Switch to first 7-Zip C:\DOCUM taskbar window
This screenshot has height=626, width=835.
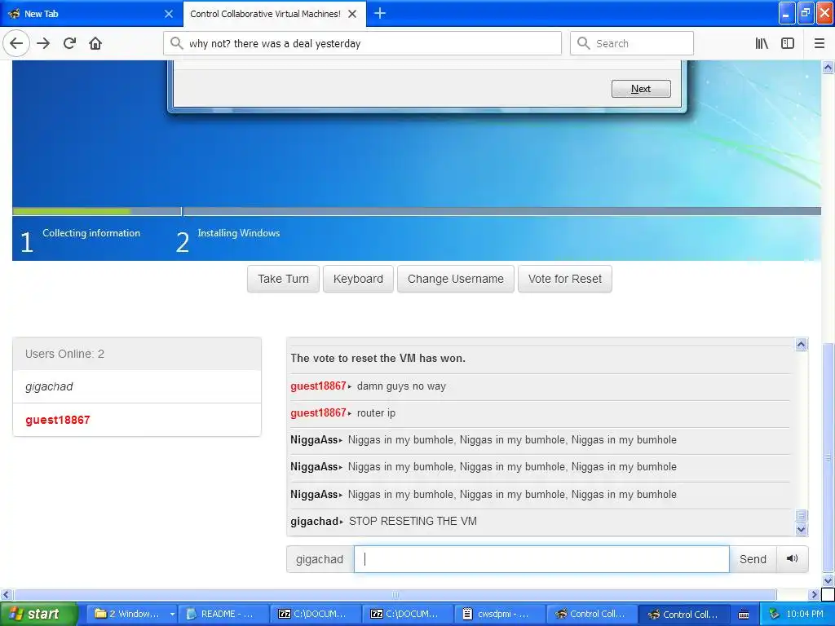pos(316,615)
